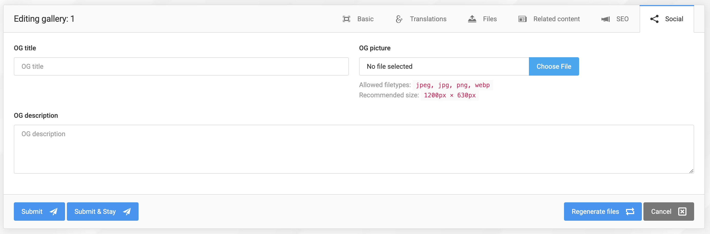710x234 pixels.
Task: Click the Social share icon
Action: (x=654, y=19)
